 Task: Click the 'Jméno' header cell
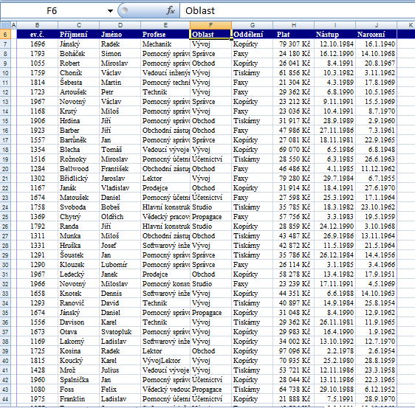pyautogui.click(x=120, y=35)
